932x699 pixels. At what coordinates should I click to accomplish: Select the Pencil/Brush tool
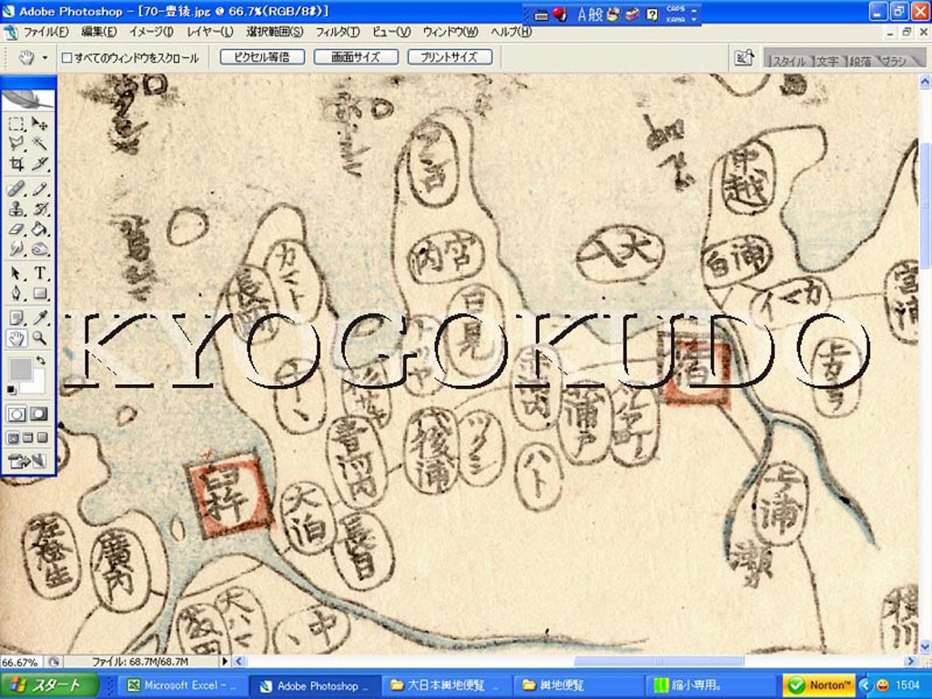39,189
